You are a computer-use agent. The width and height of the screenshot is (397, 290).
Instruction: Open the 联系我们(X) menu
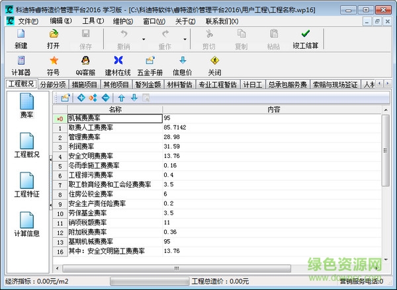point(222,21)
